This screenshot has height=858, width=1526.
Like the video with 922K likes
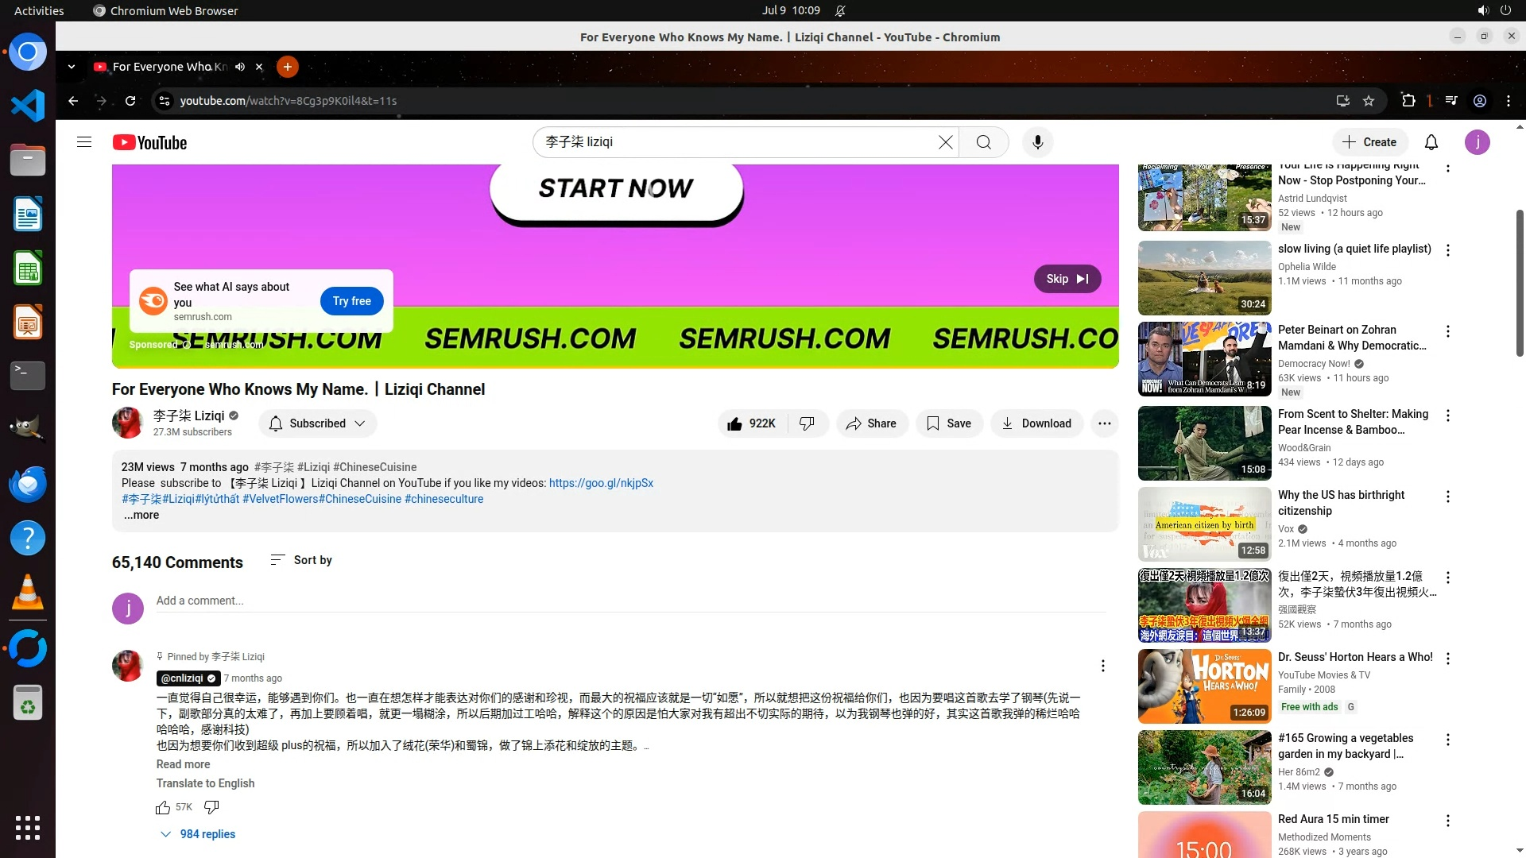click(751, 423)
